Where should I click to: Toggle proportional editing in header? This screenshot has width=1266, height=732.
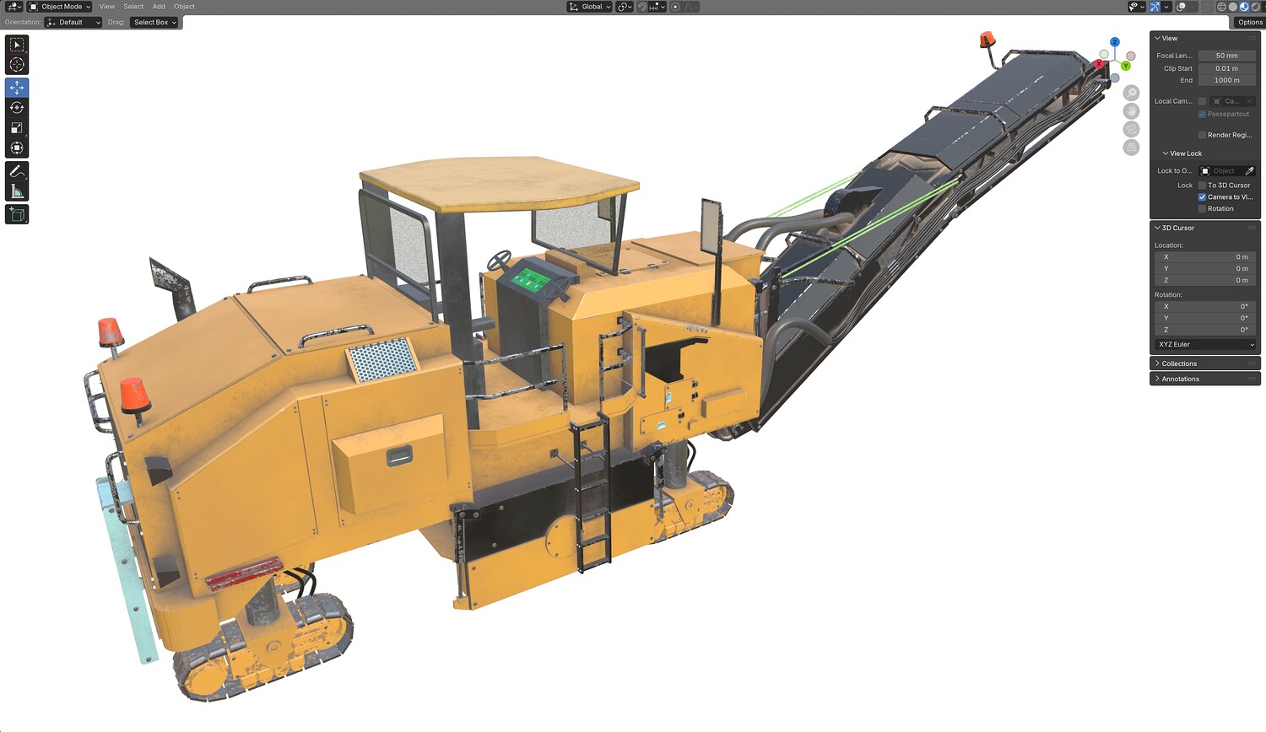click(x=675, y=7)
